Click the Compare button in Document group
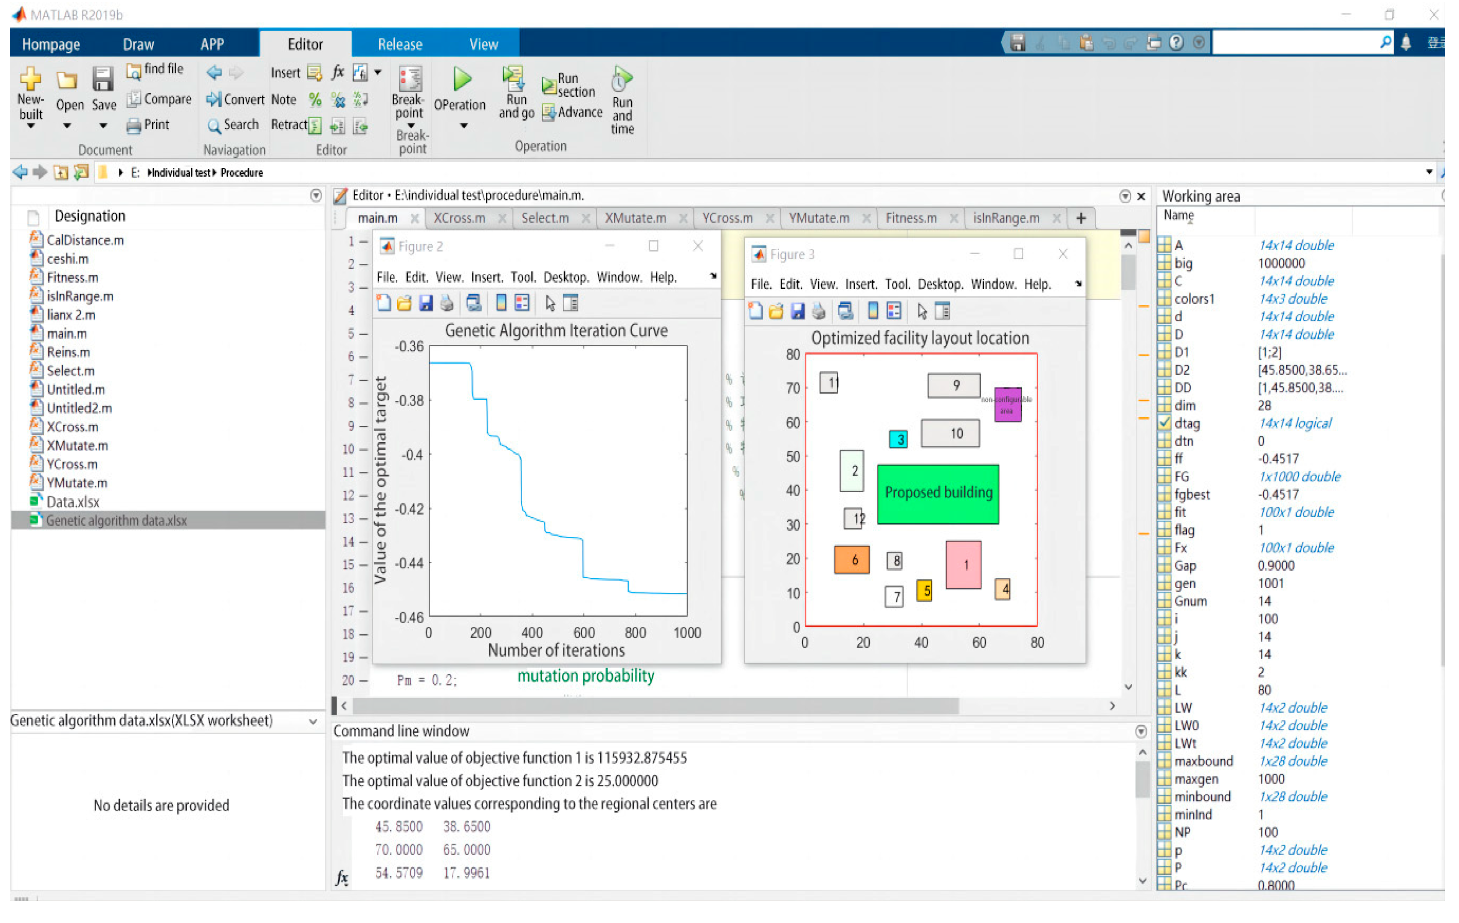Image resolution: width=1459 pixels, height=923 pixels. tap(160, 99)
